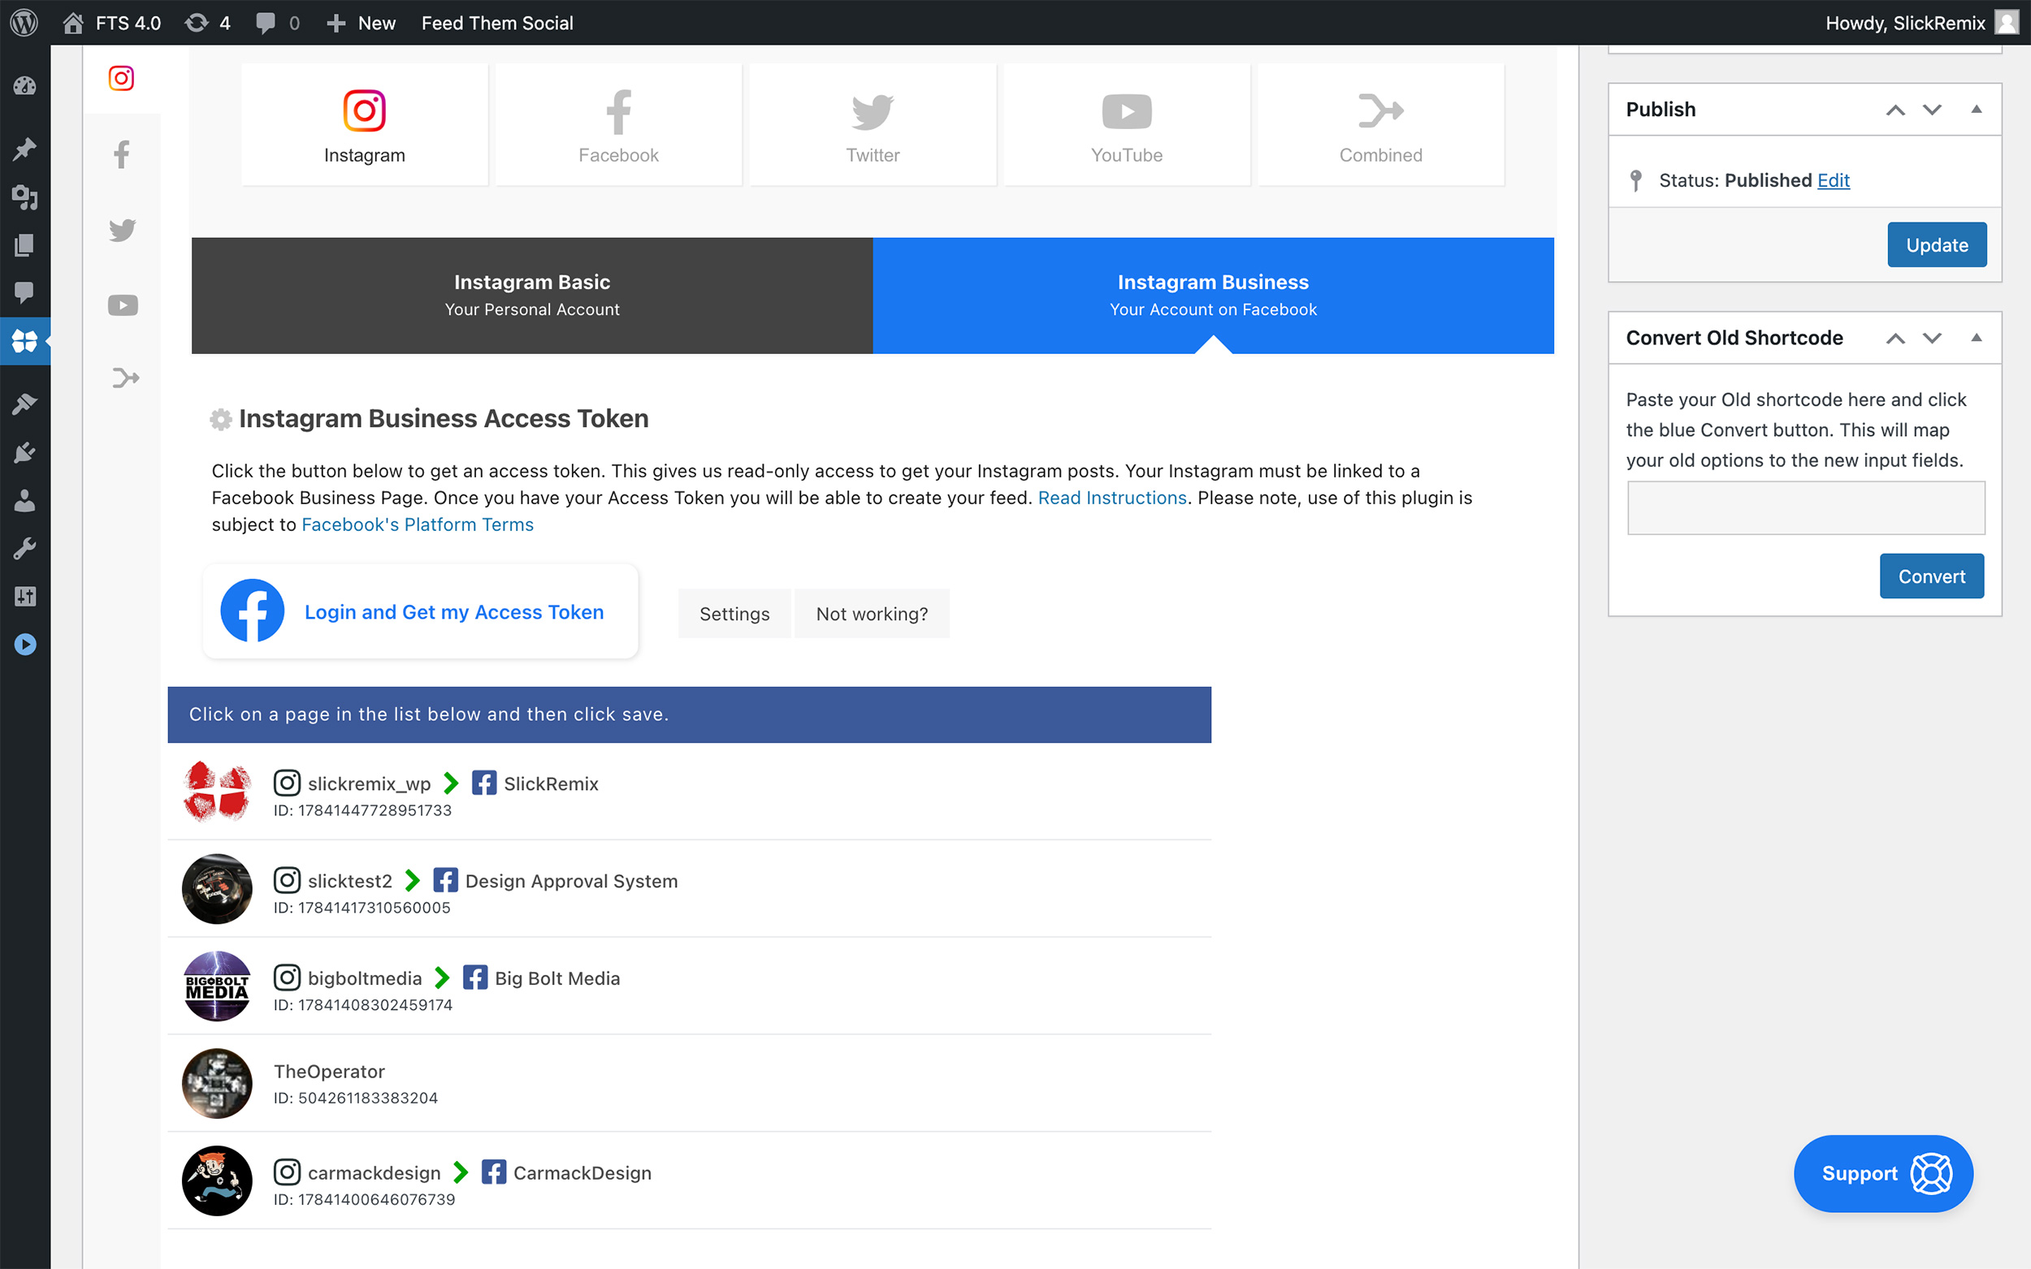Select the TheOperator page row

click(x=689, y=1085)
